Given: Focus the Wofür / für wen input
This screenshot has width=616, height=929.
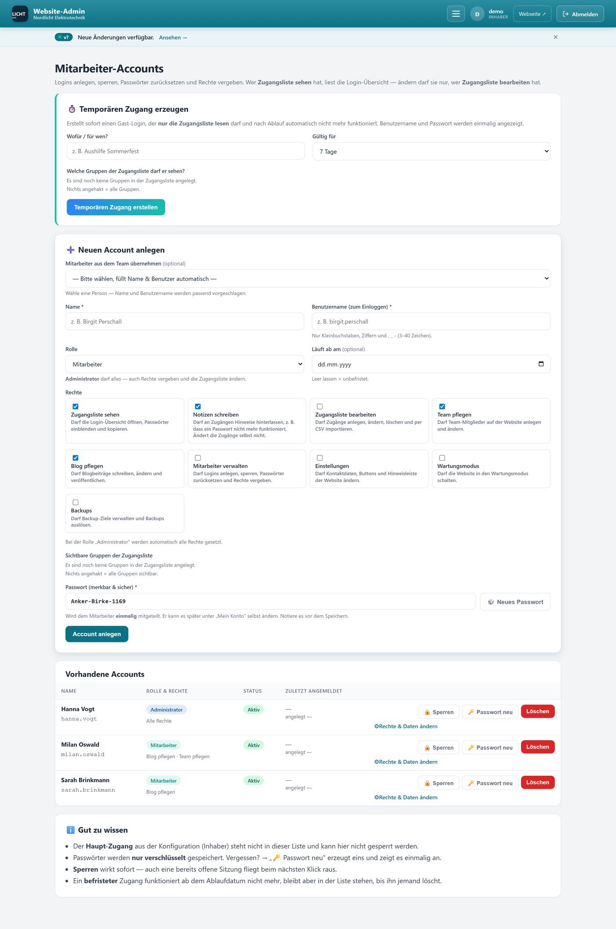Looking at the screenshot, I should click(x=186, y=151).
